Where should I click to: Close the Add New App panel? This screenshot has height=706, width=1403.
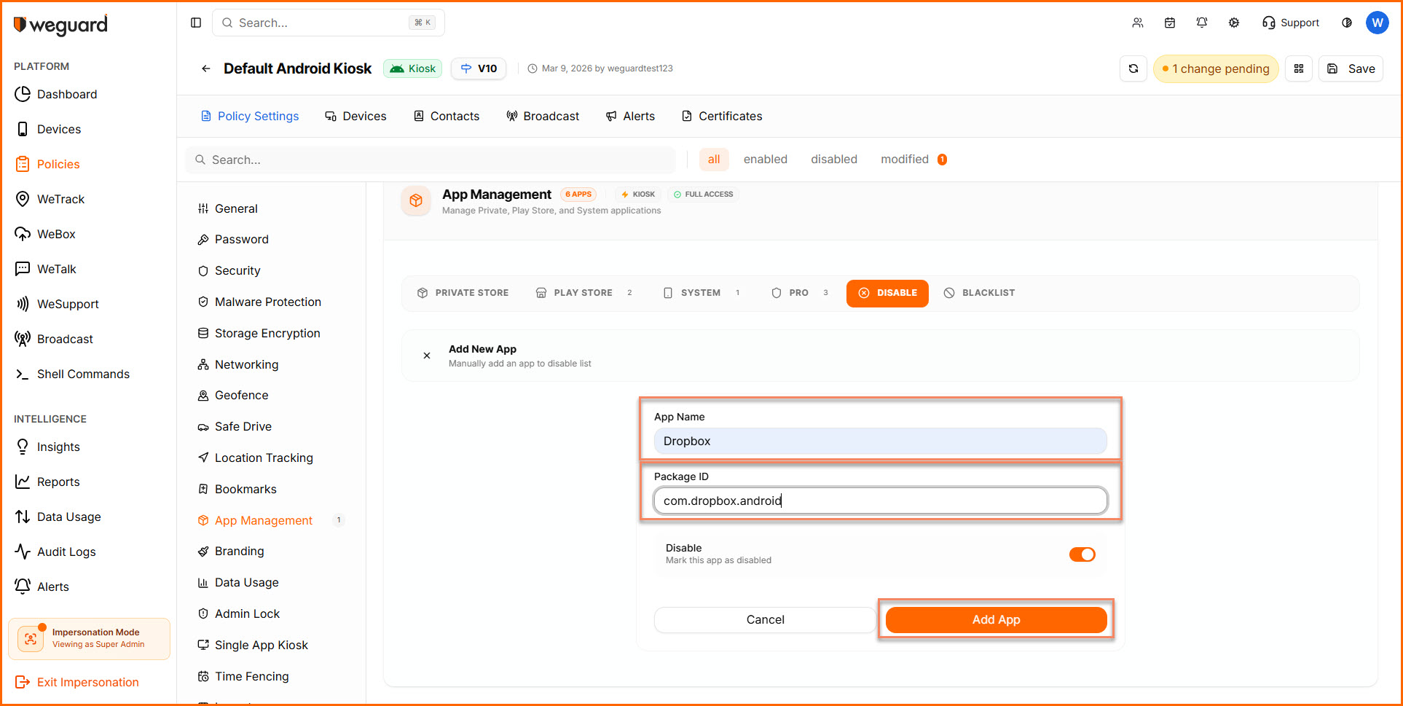tap(427, 356)
